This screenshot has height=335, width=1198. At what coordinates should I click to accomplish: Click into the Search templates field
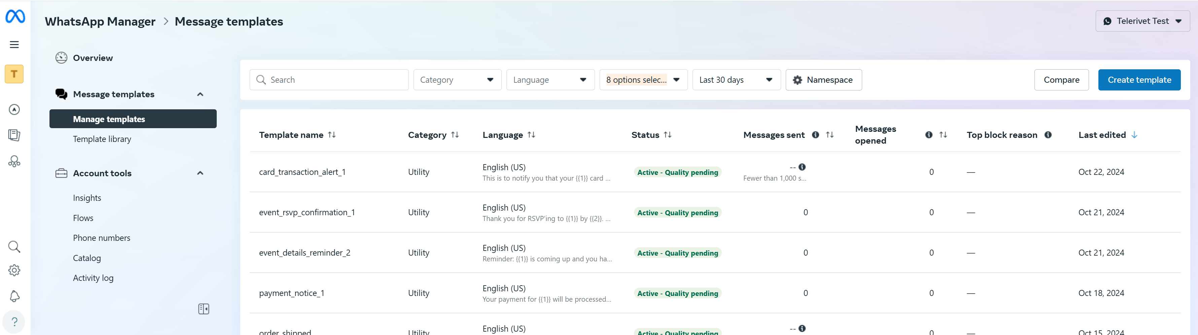(329, 80)
